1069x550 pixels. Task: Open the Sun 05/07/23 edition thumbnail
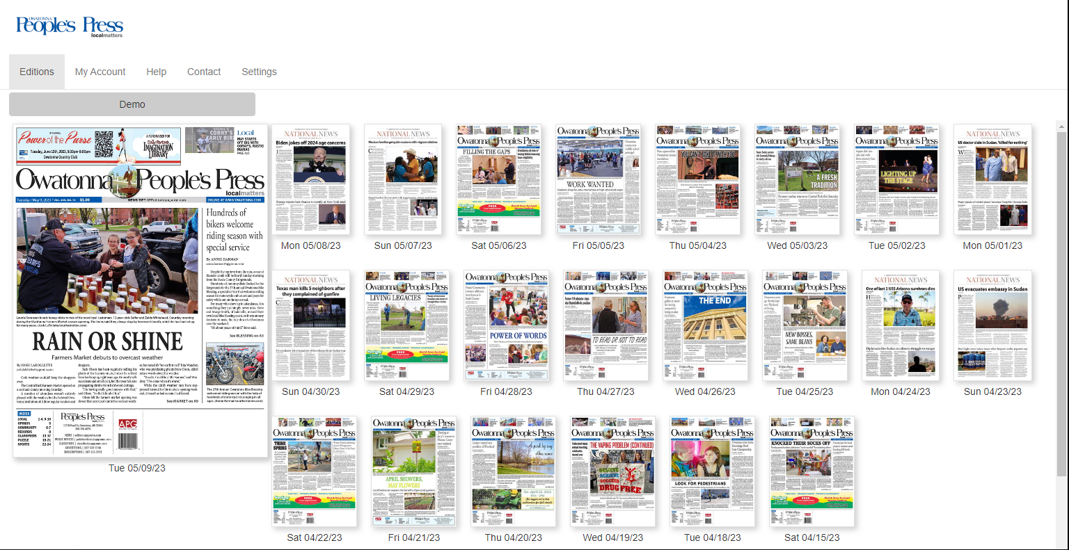pos(403,179)
